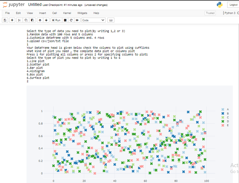Open the Help menu
Screen dimensions: 239x183
coord(96,13)
